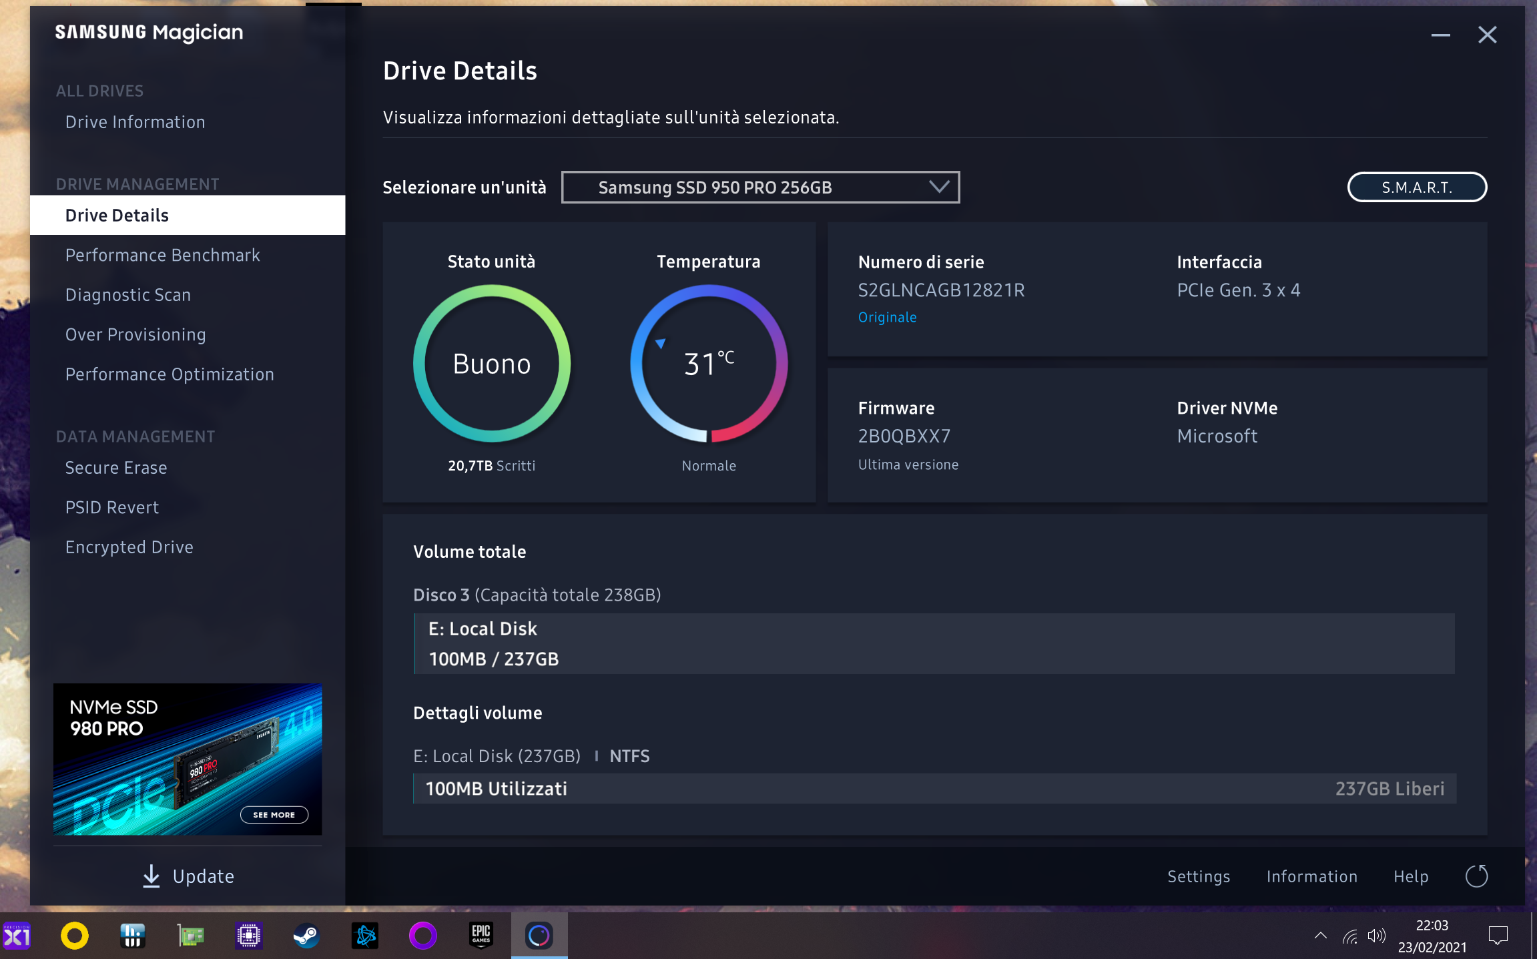Open Settings in the footer
The width and height of the screenshot is (1537, 959).
(x=1199, y=876)
